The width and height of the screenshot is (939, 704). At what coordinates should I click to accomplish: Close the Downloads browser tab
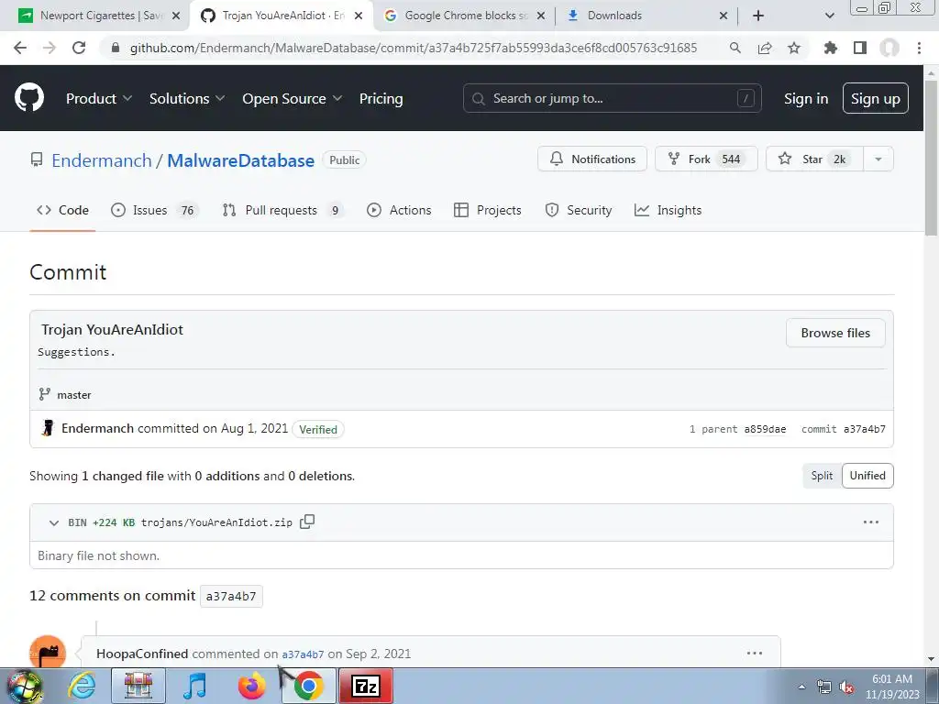point(723,16)
